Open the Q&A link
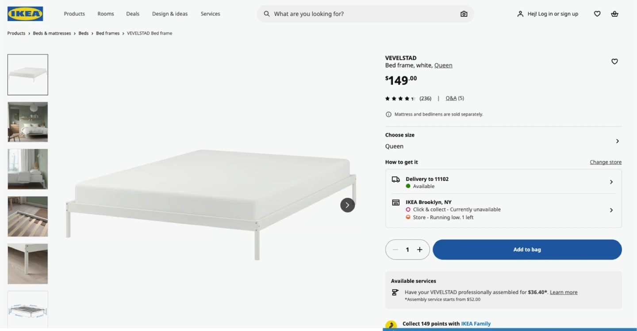The width and height of the screenshot is (637, 331). pyautogui.click(x=451, y=98)
